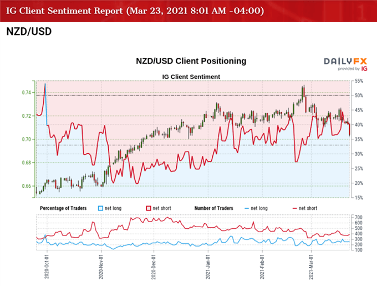Click the 100 traders axis label
This screenshot has width=377, height=286.
[x=359, y=250]
